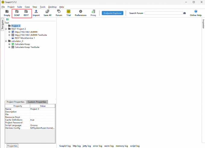Click http://192.168.1.8:8999 REST service icon

pos(13,32)
